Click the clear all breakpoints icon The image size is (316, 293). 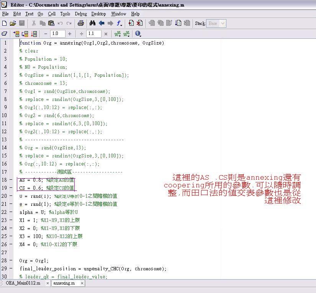pos(139,23)
